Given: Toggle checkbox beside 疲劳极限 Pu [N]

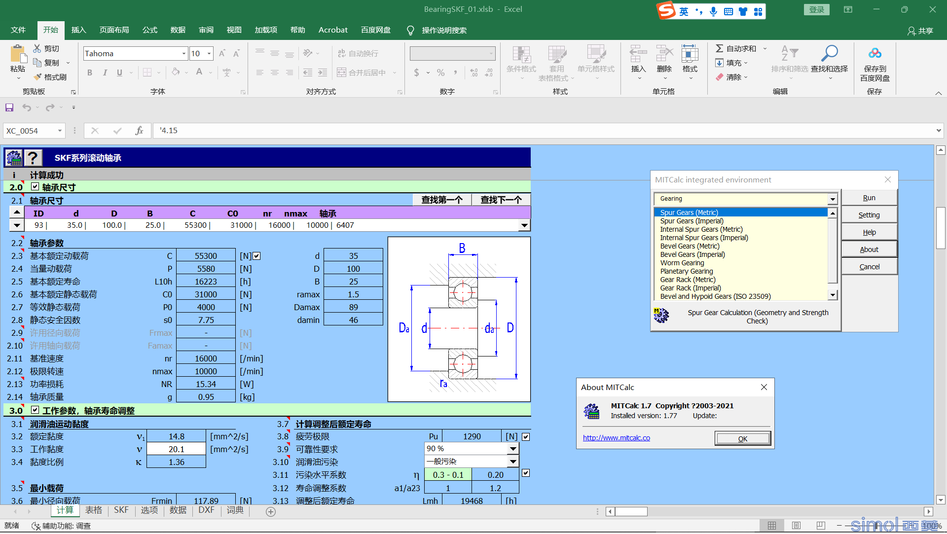Looking at the screenshot, I should point(526,436).
